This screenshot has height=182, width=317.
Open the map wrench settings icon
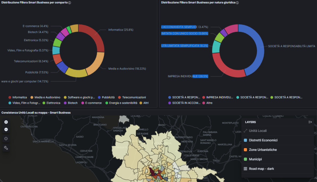6,148
